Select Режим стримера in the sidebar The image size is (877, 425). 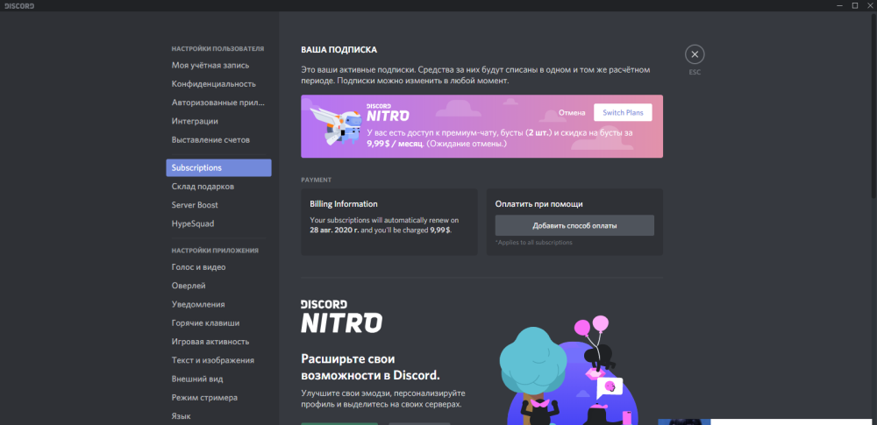[204, 397]
